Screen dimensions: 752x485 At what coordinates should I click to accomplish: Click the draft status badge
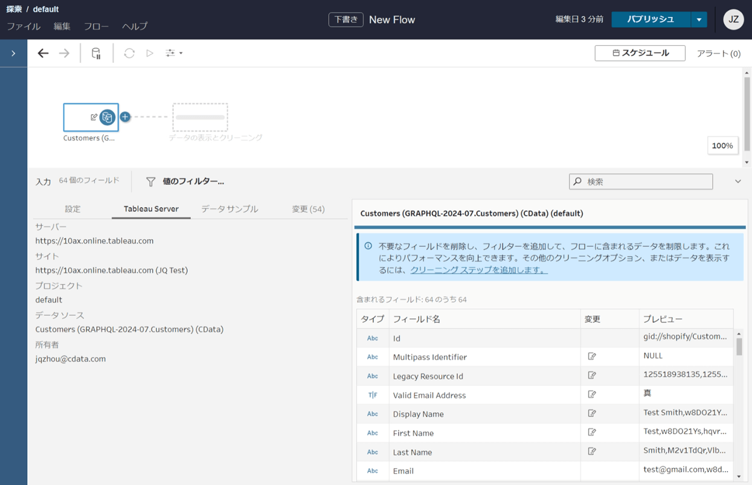coord(346,19)
